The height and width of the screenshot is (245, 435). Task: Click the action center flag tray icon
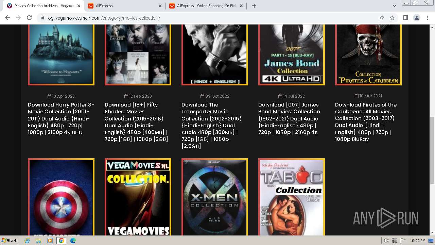tap(403, 241)
